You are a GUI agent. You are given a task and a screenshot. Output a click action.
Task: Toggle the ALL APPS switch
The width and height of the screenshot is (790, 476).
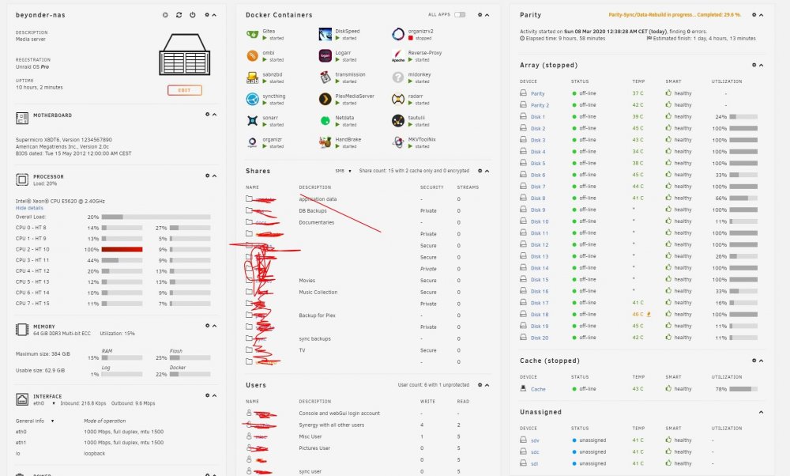[x=460, y=14]
